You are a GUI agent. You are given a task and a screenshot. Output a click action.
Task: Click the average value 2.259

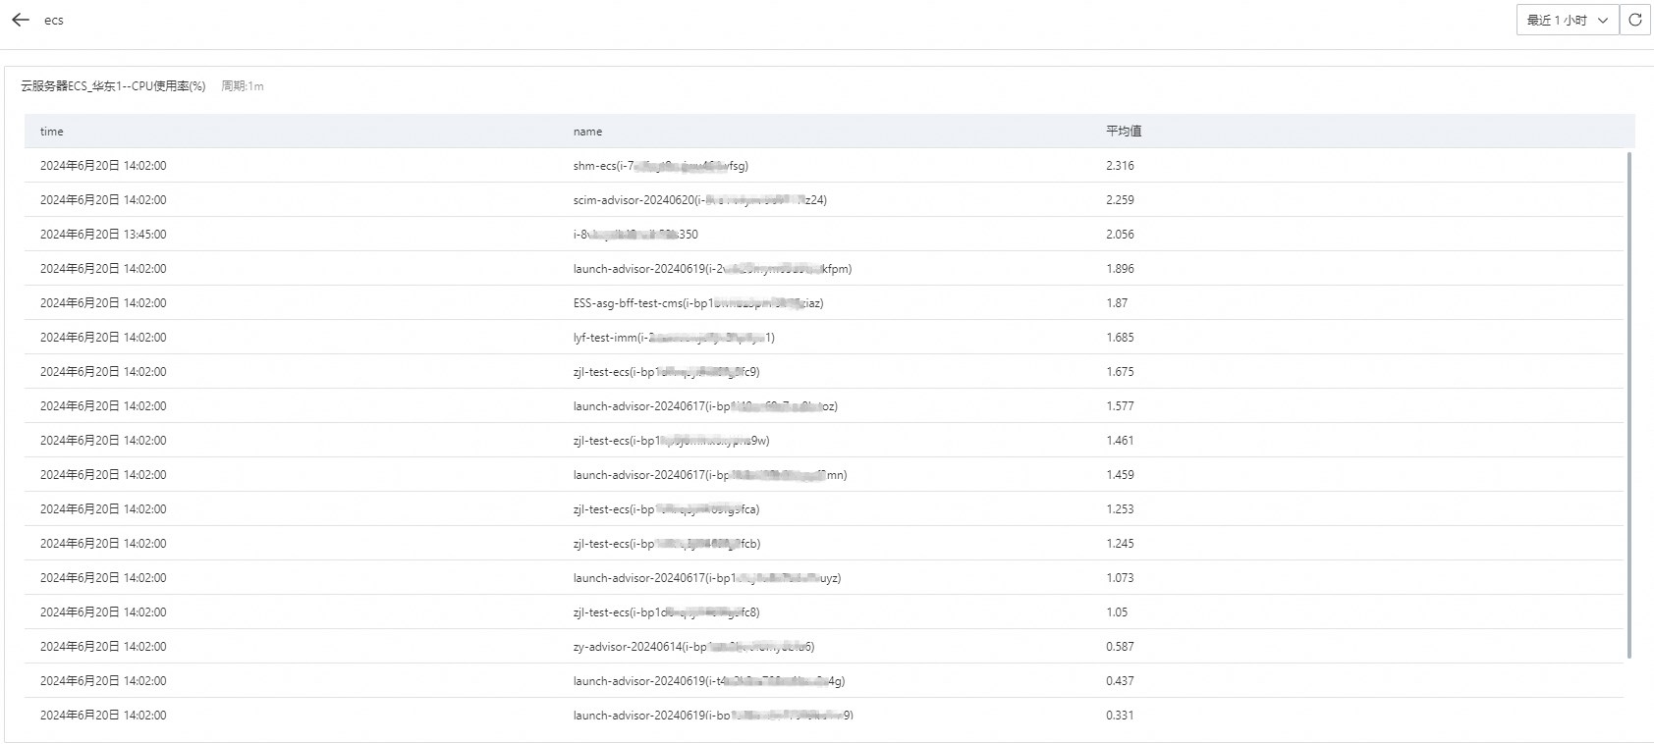(1120, 200)
